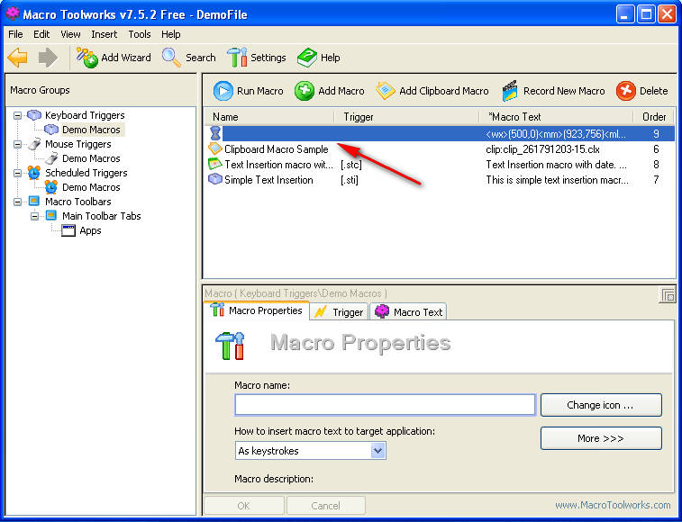This screenshot has height=522, width=682.
Task: Click 'clip:clip_261791203-15.clx' macro text cell
Action: tap(542, 149)
